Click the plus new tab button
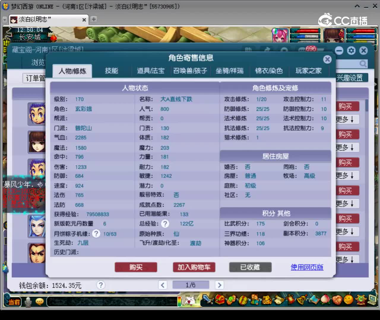Screen dimensions: 380x320 94,19
